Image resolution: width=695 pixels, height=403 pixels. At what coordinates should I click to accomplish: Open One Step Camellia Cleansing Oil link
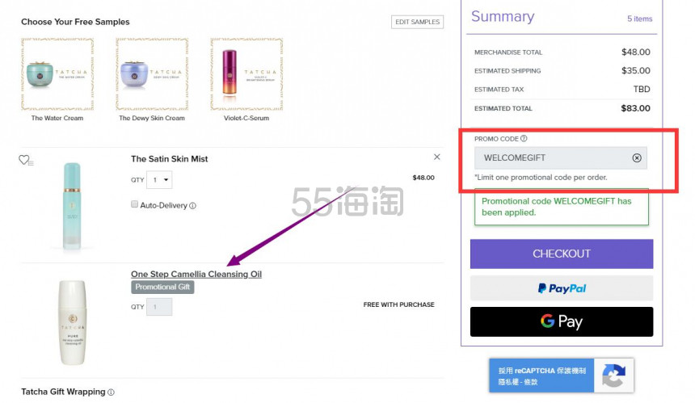pyautogui.click(x=196, y=274)
